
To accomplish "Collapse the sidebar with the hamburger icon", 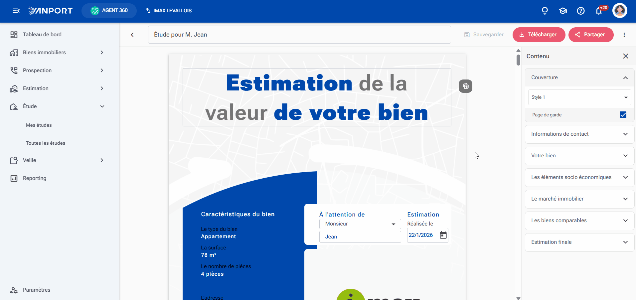I will [16, 11].
